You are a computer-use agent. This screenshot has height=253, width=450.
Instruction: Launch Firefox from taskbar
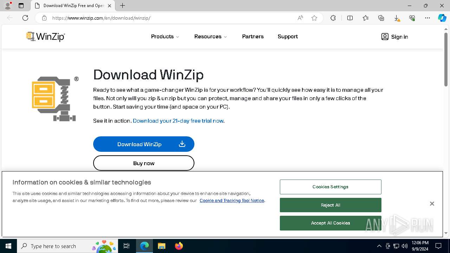click(x=179, y=246)
